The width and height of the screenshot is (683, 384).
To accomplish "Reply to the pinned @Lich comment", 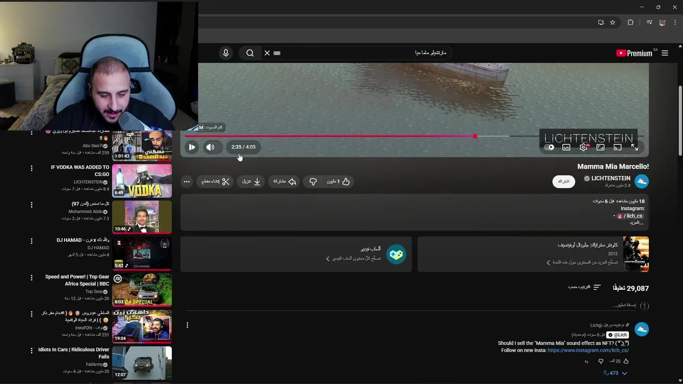I will 586,362.
